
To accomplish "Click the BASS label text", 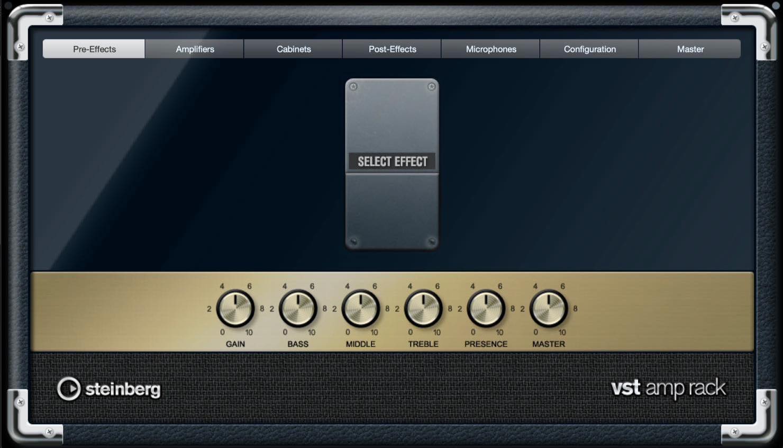I will tap(298, 344).
